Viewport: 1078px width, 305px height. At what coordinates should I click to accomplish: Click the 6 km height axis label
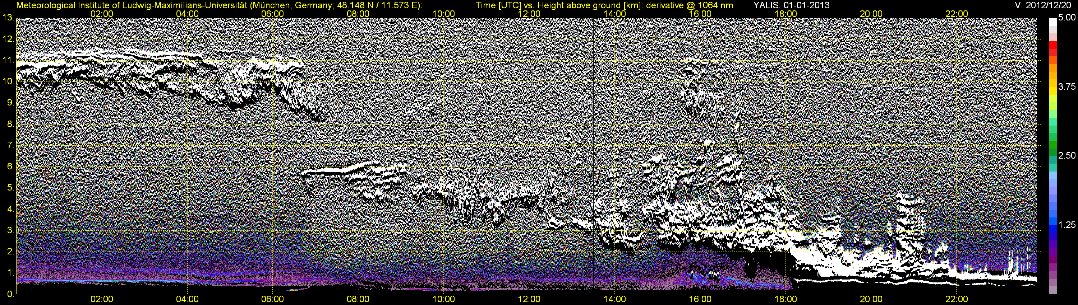10,167
